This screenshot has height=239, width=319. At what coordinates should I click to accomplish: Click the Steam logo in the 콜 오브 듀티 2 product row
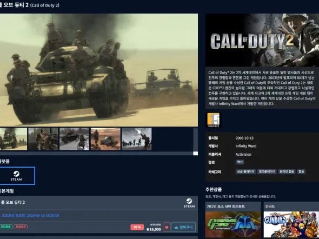(189, 203)
